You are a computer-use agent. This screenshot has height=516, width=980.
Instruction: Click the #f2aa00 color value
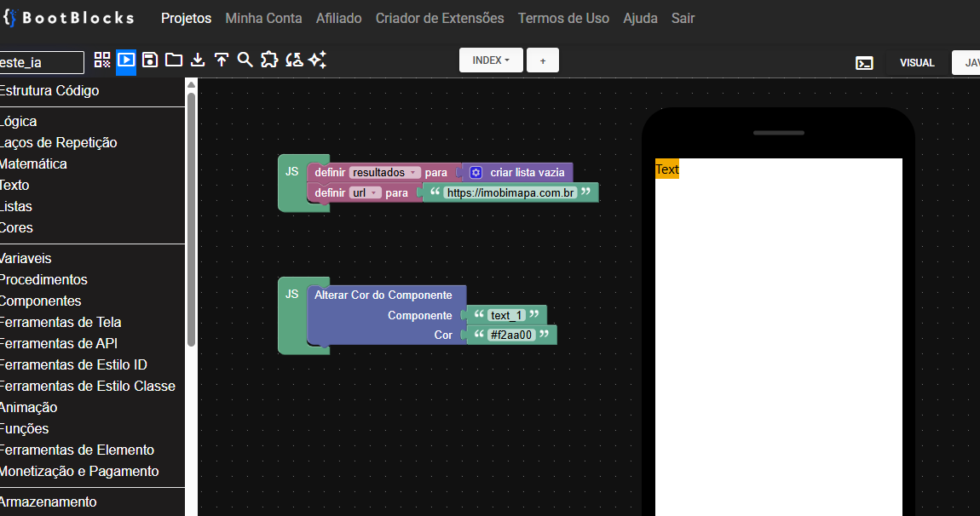tap(511, 335)
